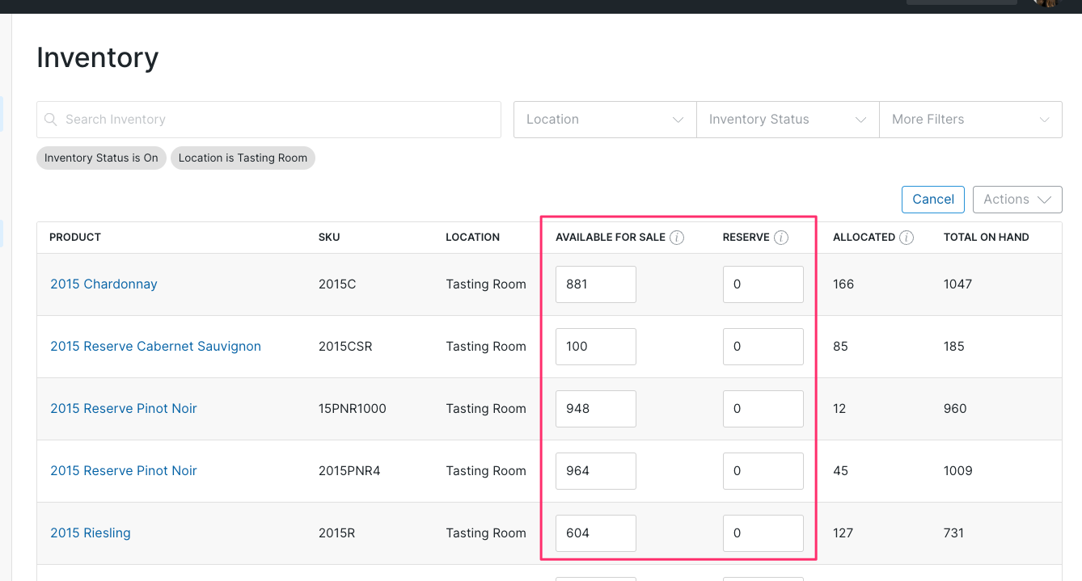The image size is (1082, 581).
Task: Open the 2015 Riesling product link
Action: 90,533
